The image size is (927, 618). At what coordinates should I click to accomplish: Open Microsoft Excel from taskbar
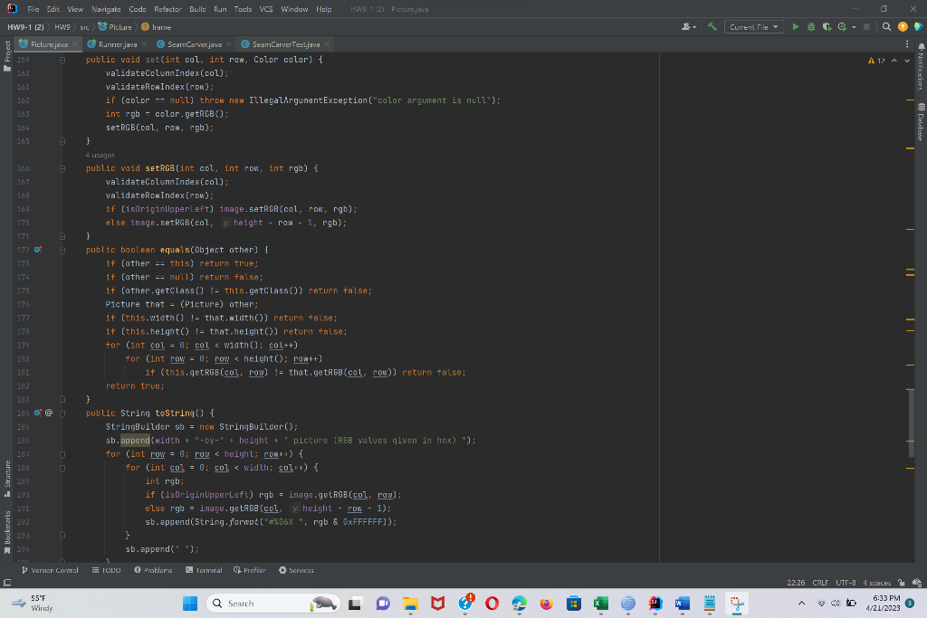click(601, 604)
